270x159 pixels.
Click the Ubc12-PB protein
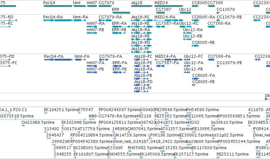point(187,73)
